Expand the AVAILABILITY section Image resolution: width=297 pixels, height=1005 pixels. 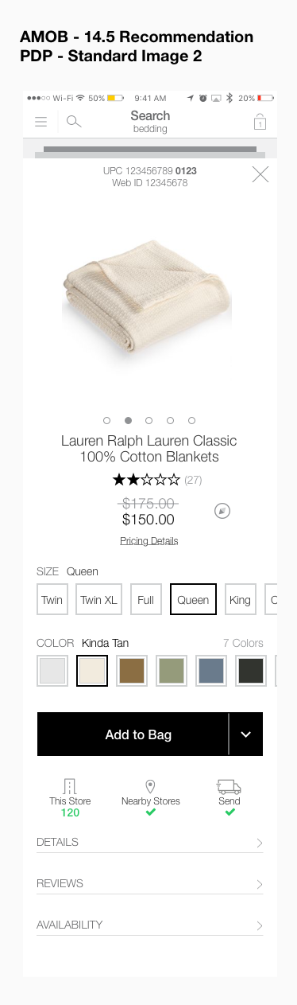pyautogui.click(x=150, y=925)
